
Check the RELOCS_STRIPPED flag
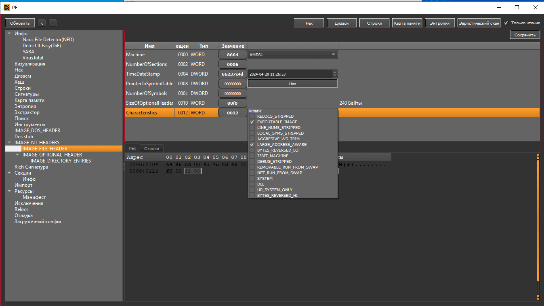click(252, 116)
